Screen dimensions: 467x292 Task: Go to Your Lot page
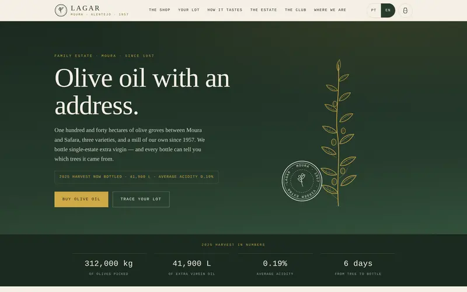coord(189,10)
